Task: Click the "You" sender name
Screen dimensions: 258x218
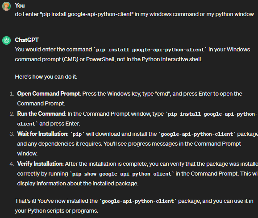Action: point(20,6)
